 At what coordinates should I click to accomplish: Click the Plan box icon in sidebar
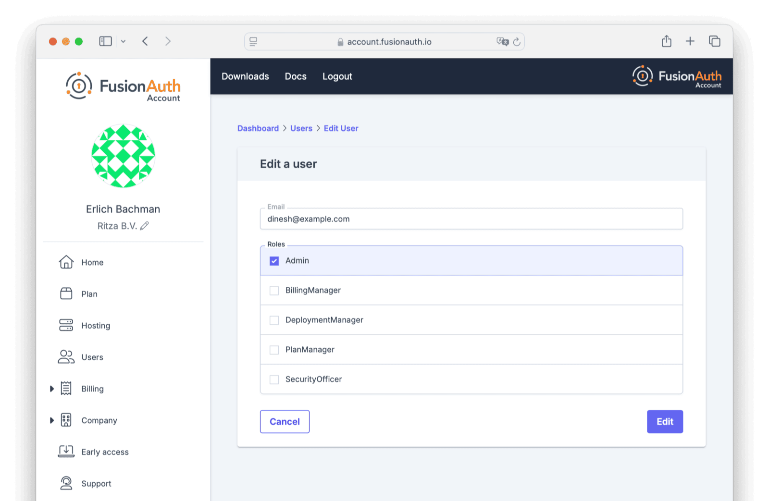coord(66,293)
